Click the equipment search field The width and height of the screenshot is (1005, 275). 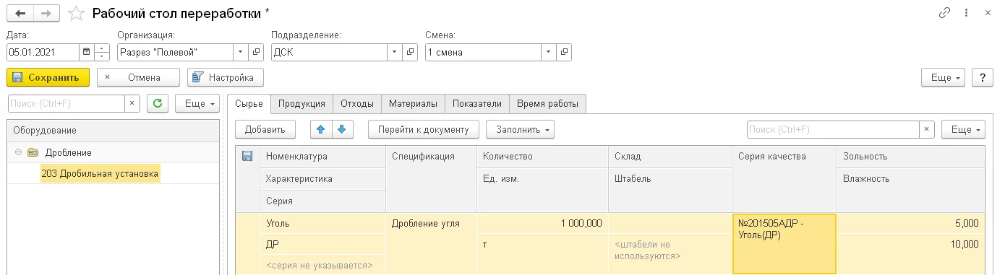(66, 104)
